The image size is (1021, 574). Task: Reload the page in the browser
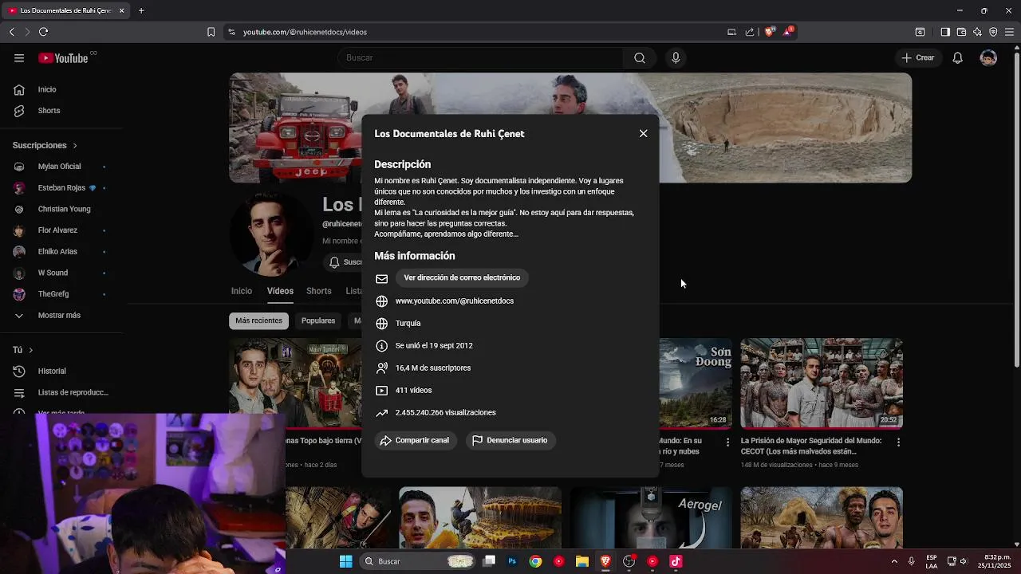pyautogui.click(x=43, y=32)
